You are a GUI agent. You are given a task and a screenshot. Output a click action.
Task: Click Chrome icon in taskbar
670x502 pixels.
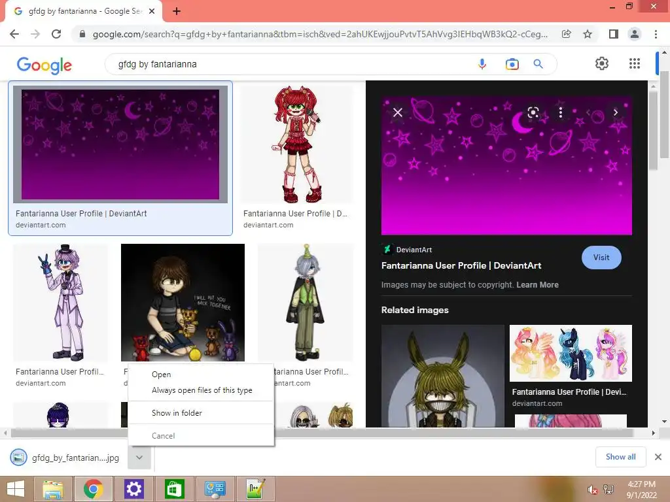tap(93, 489)
